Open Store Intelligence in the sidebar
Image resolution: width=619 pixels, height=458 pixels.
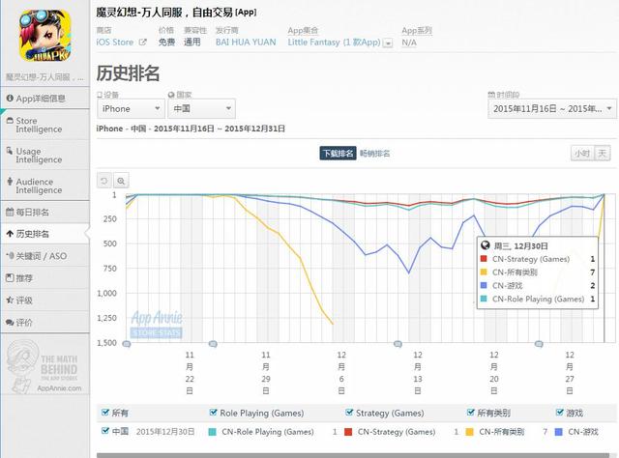[x=45, y=125]
